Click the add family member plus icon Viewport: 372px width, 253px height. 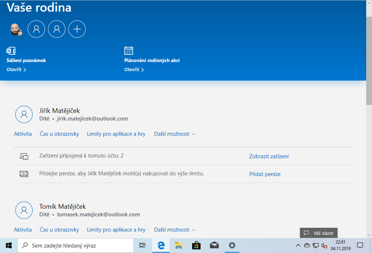click(x=77, y=29)
